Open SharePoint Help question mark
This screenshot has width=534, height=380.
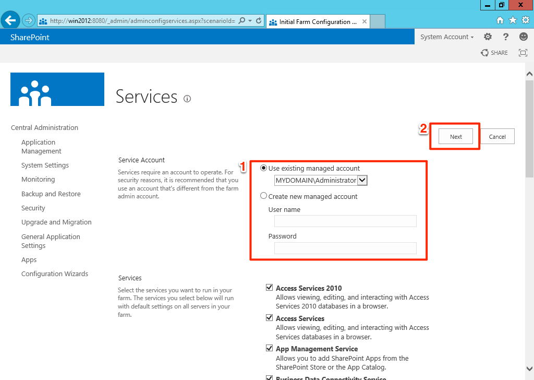(x=506, y=37)
